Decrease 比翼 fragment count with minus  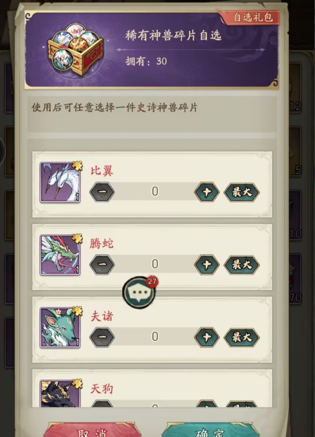(102, 192)
